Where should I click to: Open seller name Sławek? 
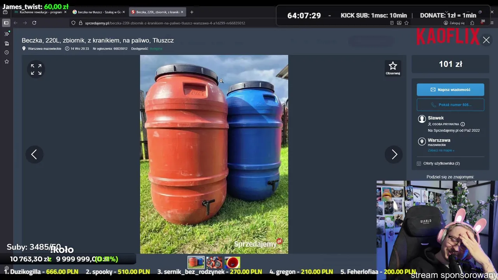click(x=436, y=118)
